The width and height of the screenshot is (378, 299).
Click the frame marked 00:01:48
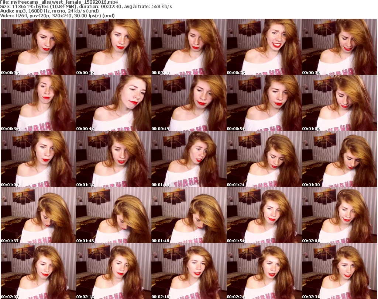189,215
